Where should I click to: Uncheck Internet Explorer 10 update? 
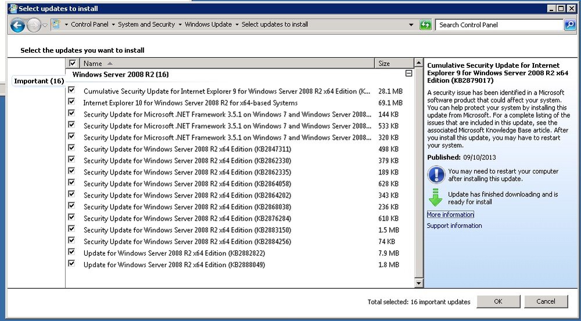[x=71, y=101]
